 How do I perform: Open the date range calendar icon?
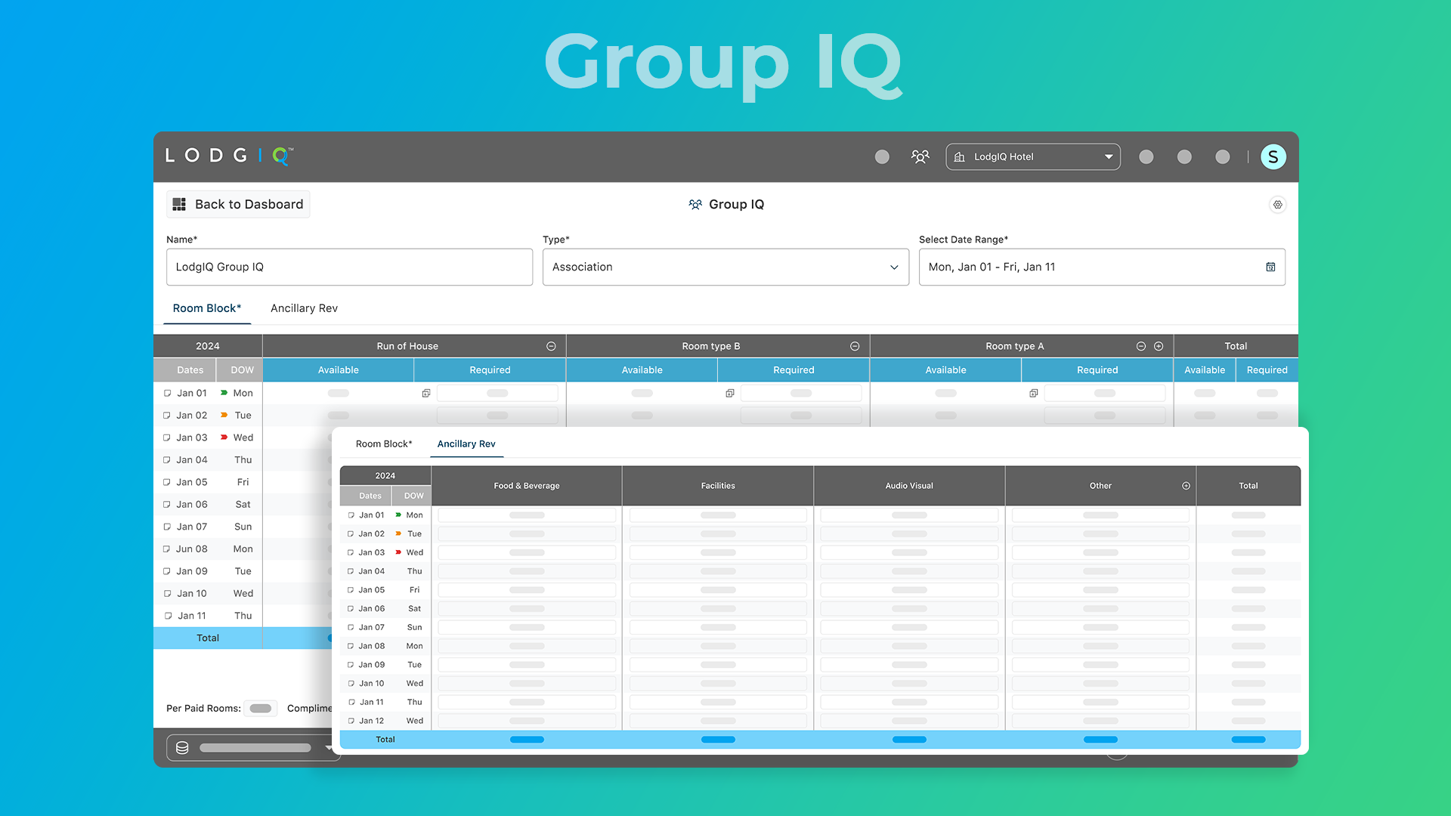coord(1270,267)
